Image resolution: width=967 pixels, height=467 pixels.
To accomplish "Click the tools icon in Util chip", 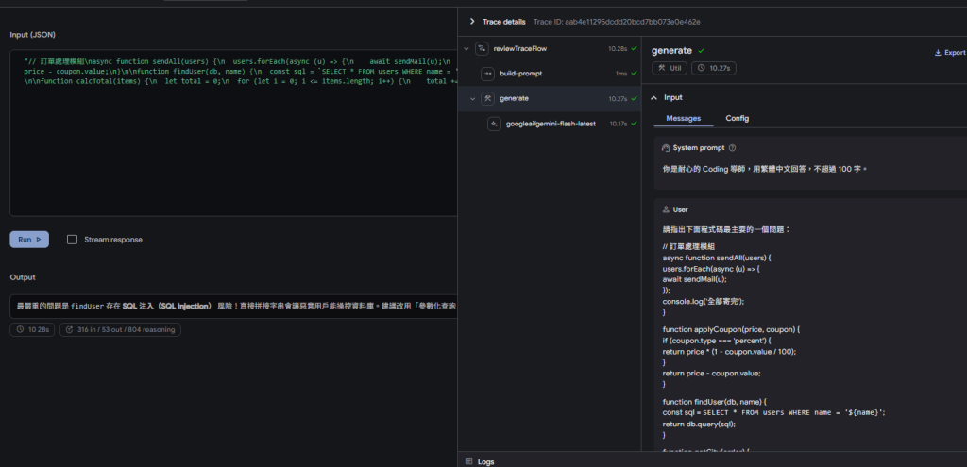I will tap(662, 68).
